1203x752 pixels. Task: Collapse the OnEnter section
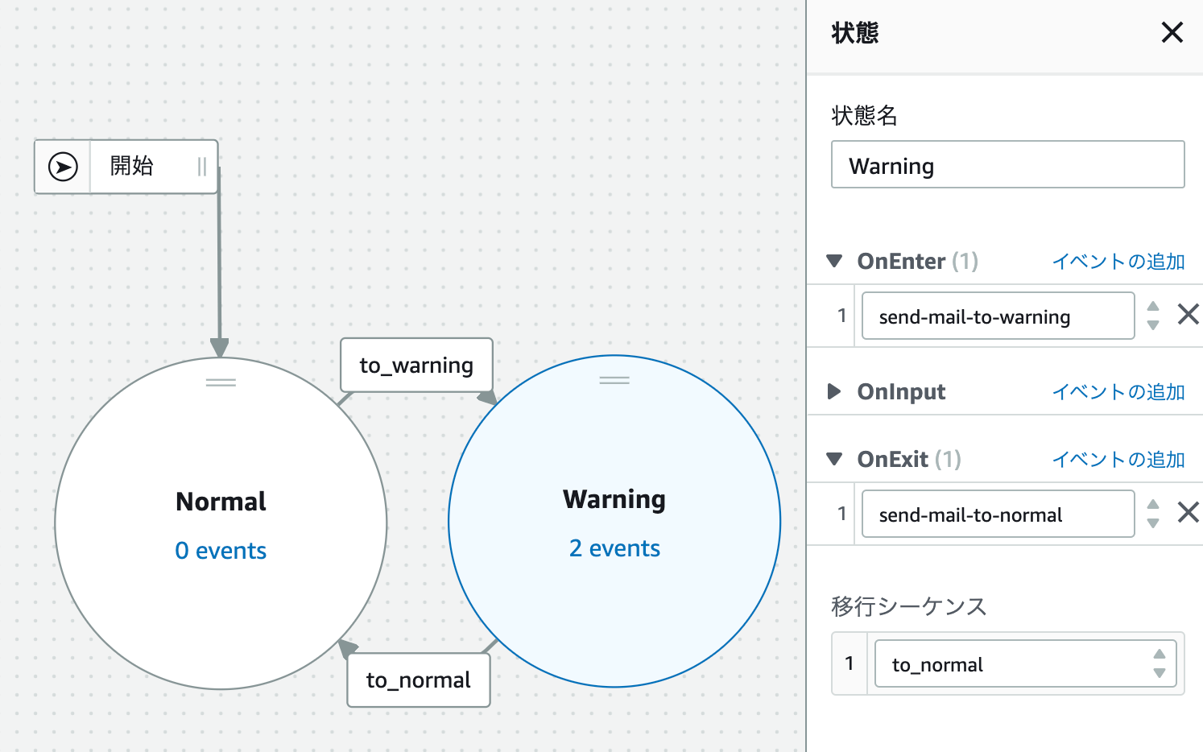(836, 261)
